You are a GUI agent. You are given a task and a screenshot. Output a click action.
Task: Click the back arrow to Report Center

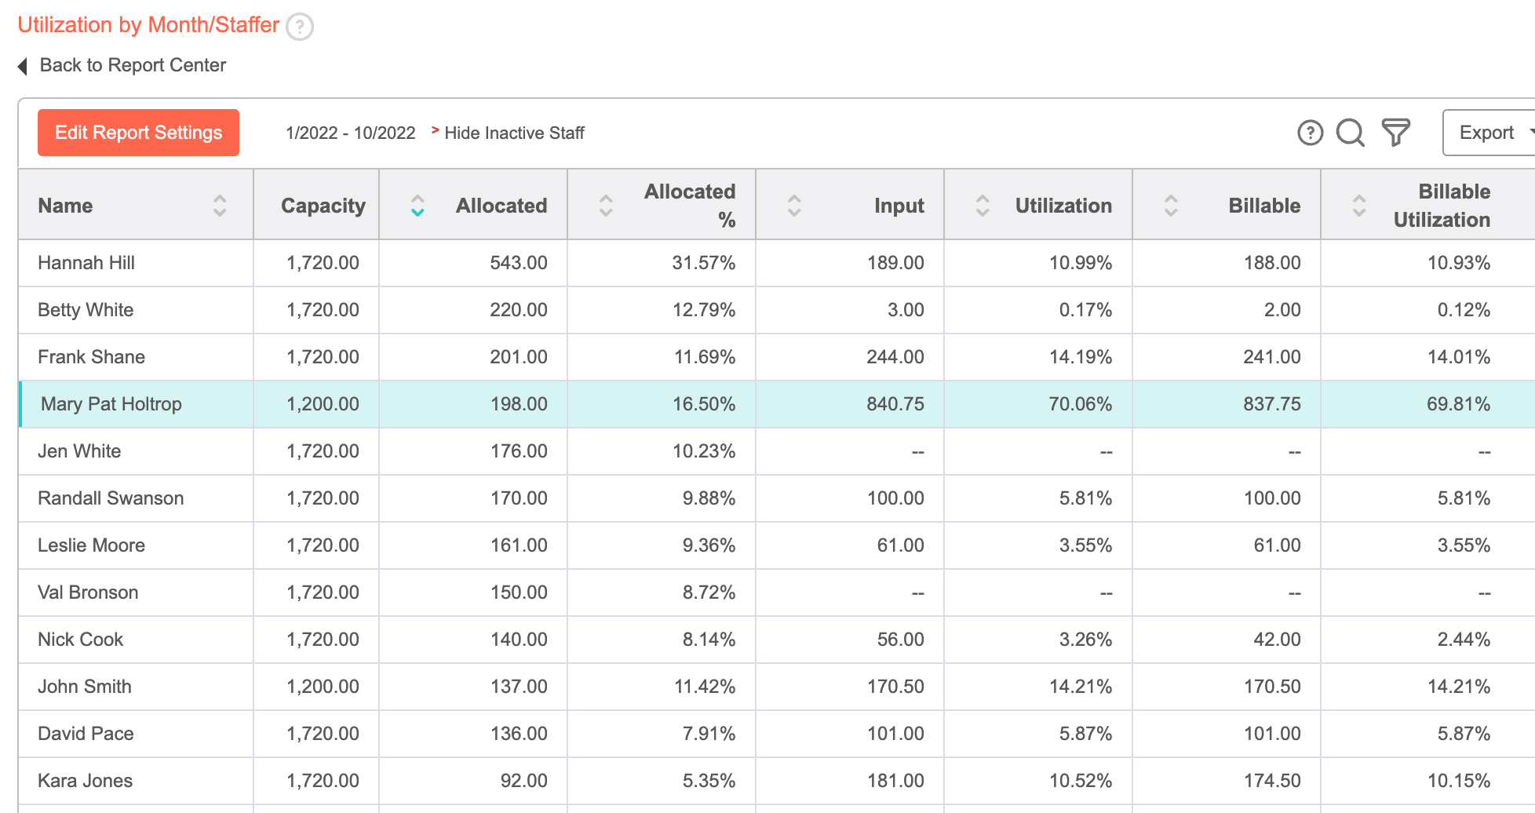pyautogui.click(x=23, y=66)
